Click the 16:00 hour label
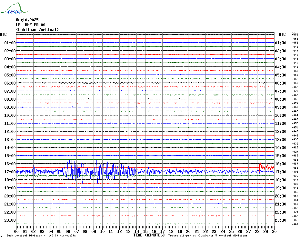The width and height of the screenshot is (300, 240). 10,164
